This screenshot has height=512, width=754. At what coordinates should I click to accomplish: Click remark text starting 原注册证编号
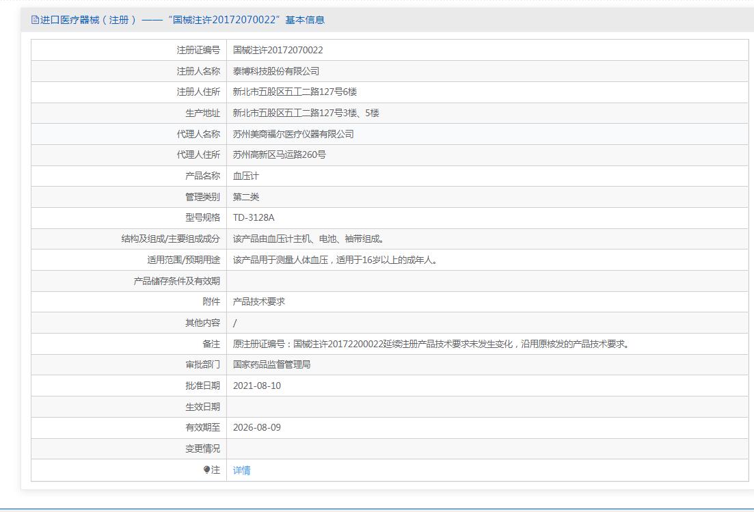pyautogui.click(x=431, y=345)
